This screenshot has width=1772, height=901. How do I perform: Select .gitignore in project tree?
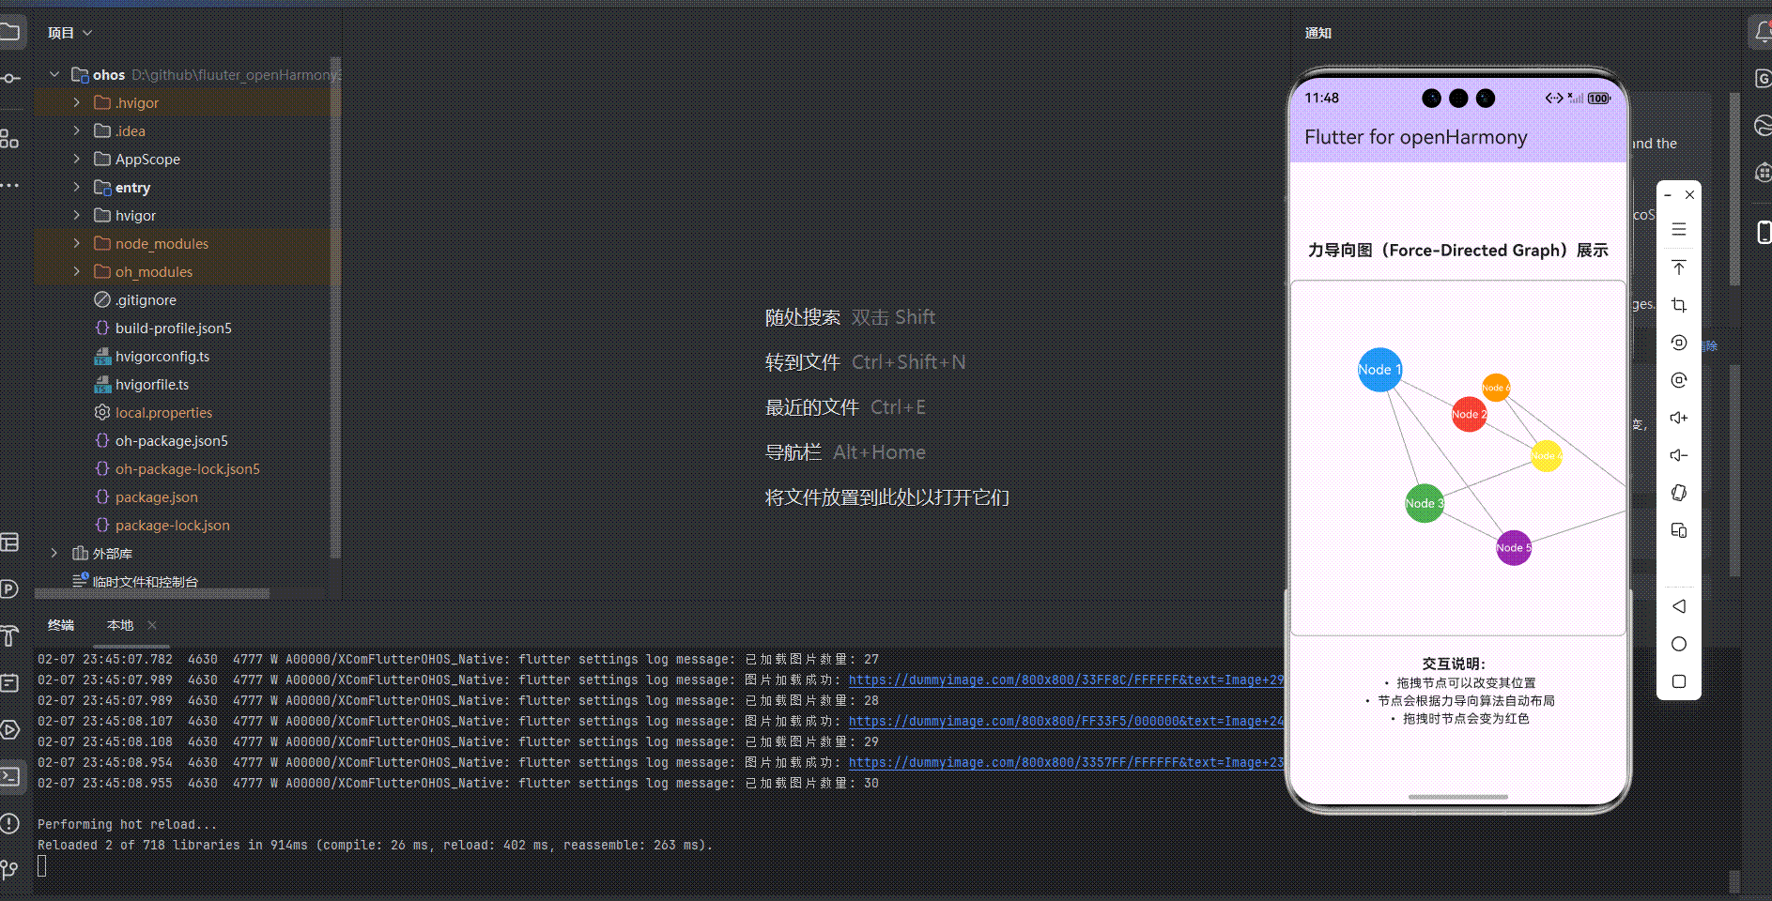pos(146,299)
